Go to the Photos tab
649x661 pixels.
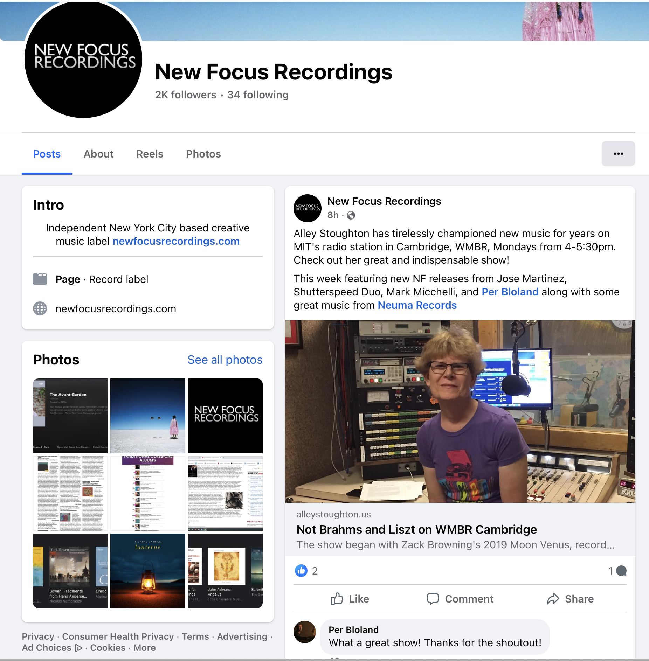pos(203,154)
